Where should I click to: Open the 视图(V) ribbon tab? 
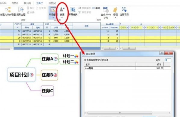tap(52, 3)
